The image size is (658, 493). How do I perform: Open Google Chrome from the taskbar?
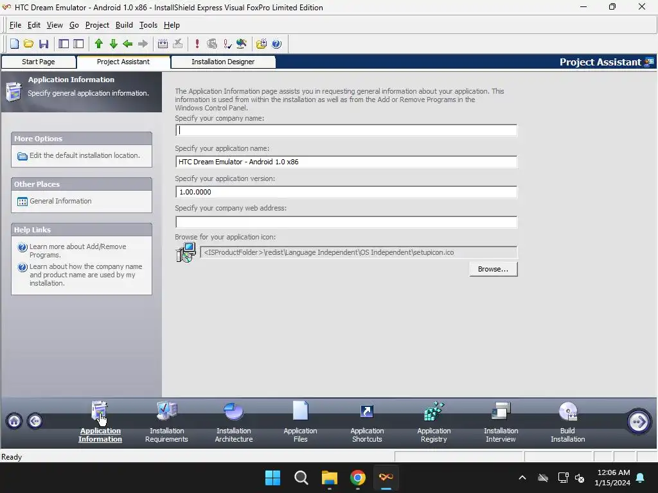pos(358,478)
